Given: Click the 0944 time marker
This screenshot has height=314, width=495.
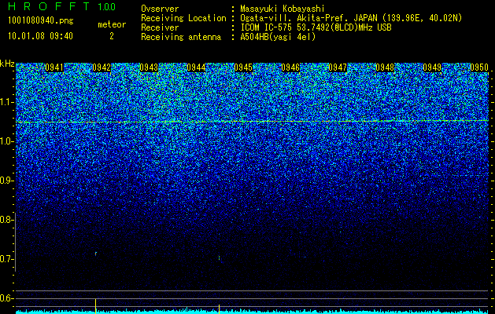Looking at the screenshot, I should coord(196,68).
